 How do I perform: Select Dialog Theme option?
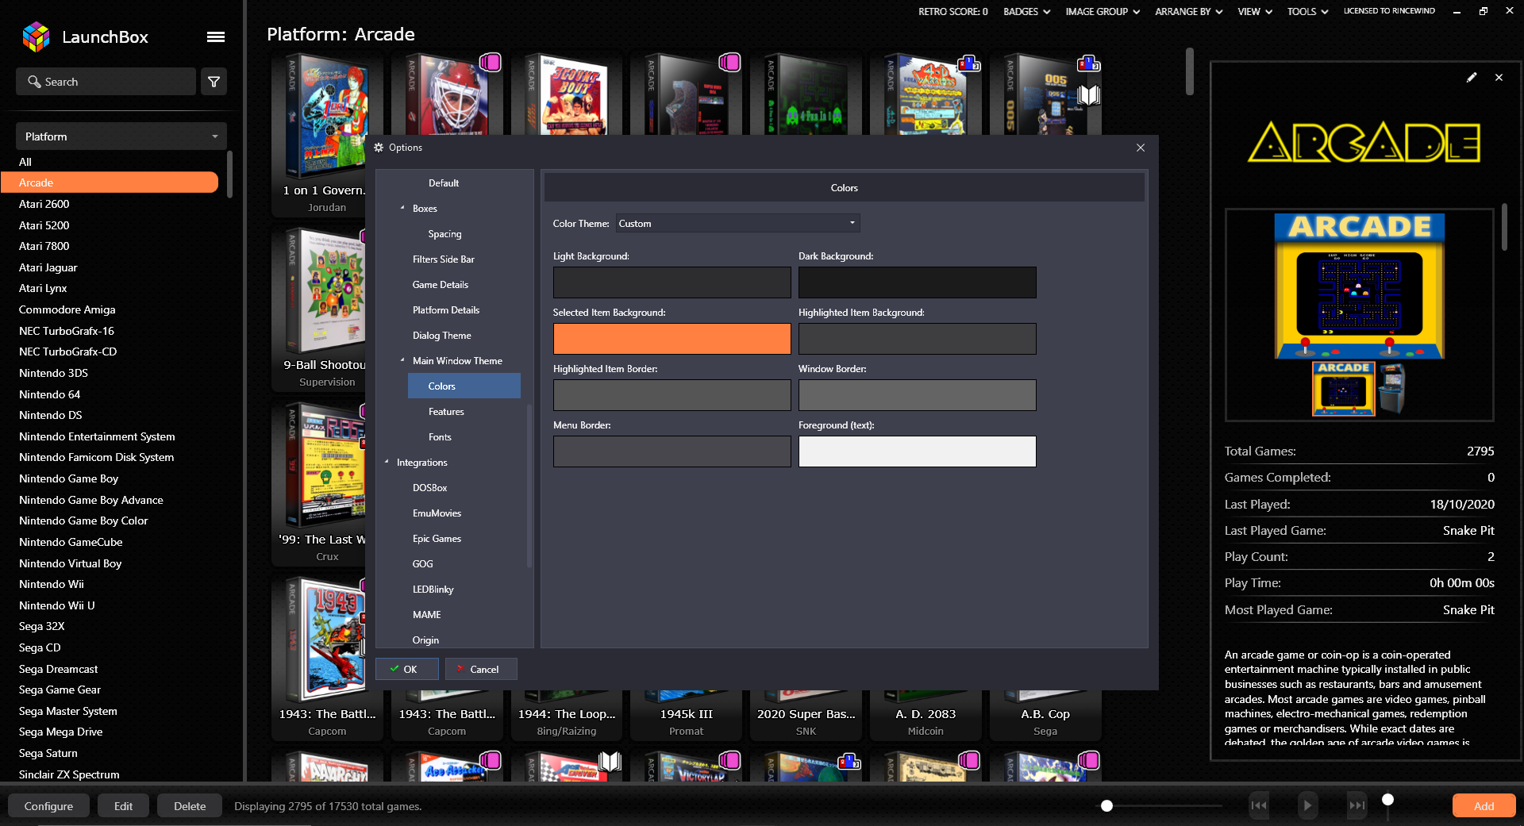point(441,336)
